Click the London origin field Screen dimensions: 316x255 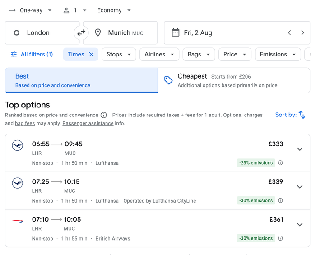[x=42, y=32]
